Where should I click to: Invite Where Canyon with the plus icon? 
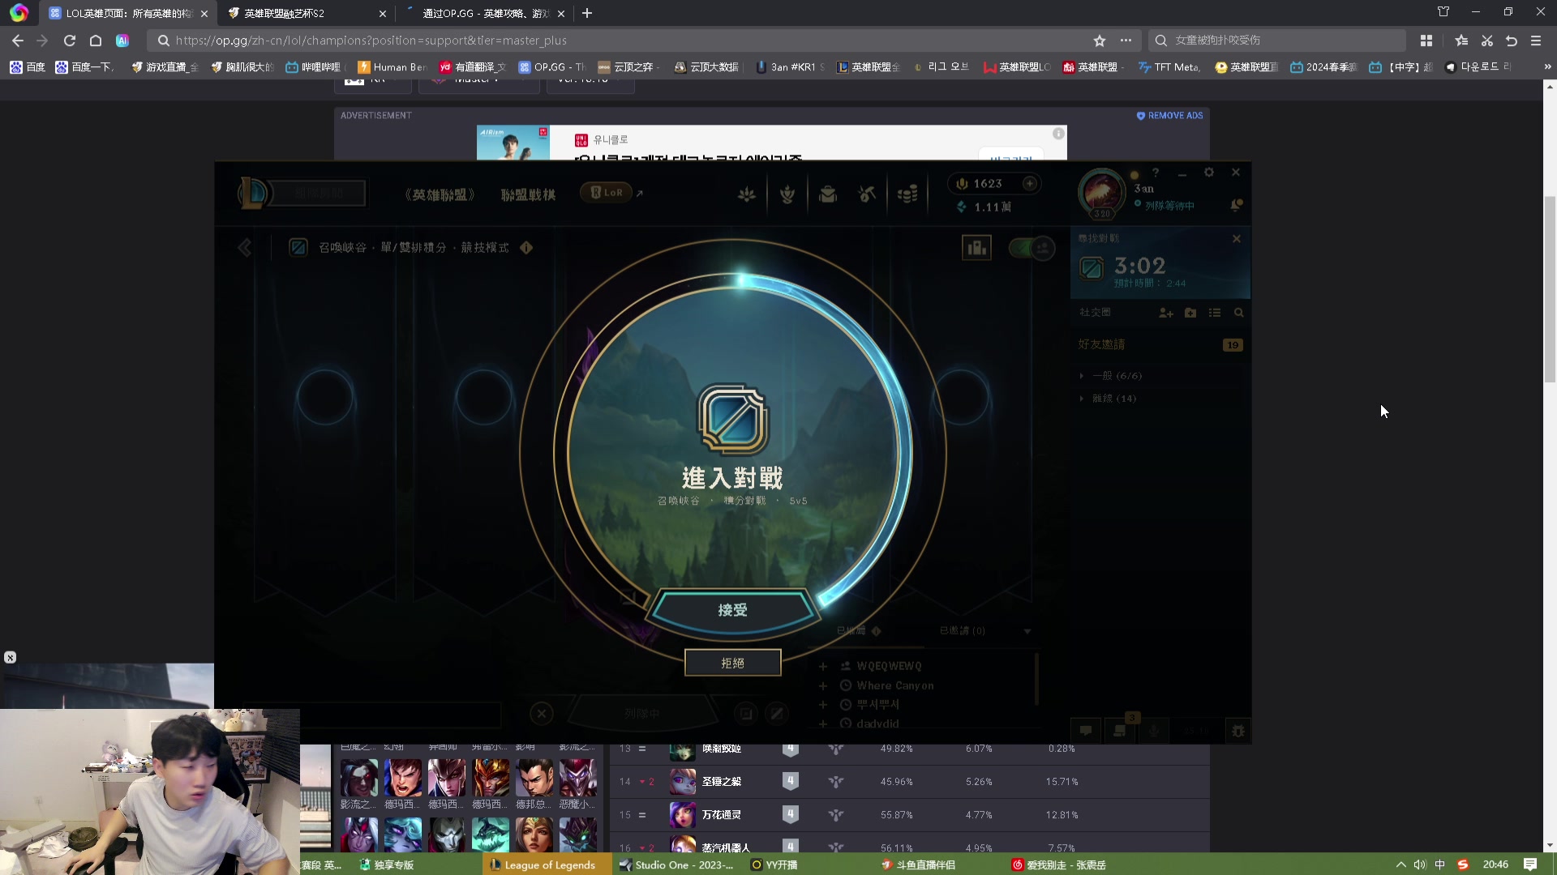click(822, 685)
